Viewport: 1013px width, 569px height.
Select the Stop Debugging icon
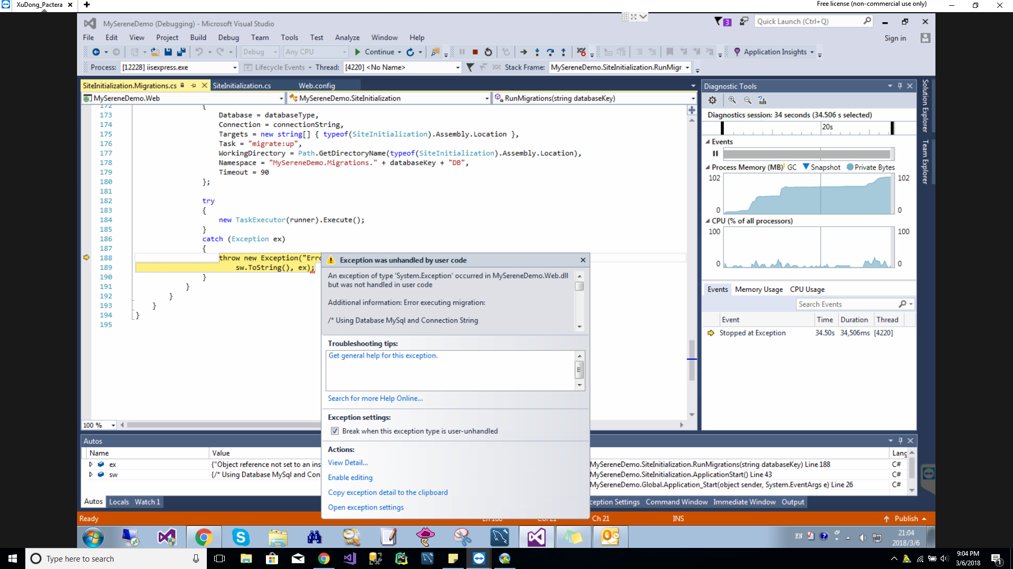[474, 52]
